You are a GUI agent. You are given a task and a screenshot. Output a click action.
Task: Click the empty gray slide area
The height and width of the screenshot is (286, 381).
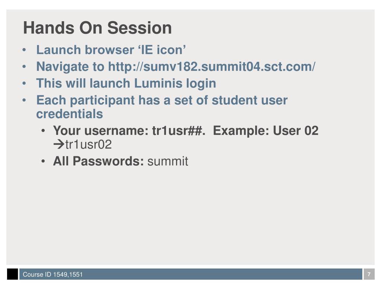point(191,214)
